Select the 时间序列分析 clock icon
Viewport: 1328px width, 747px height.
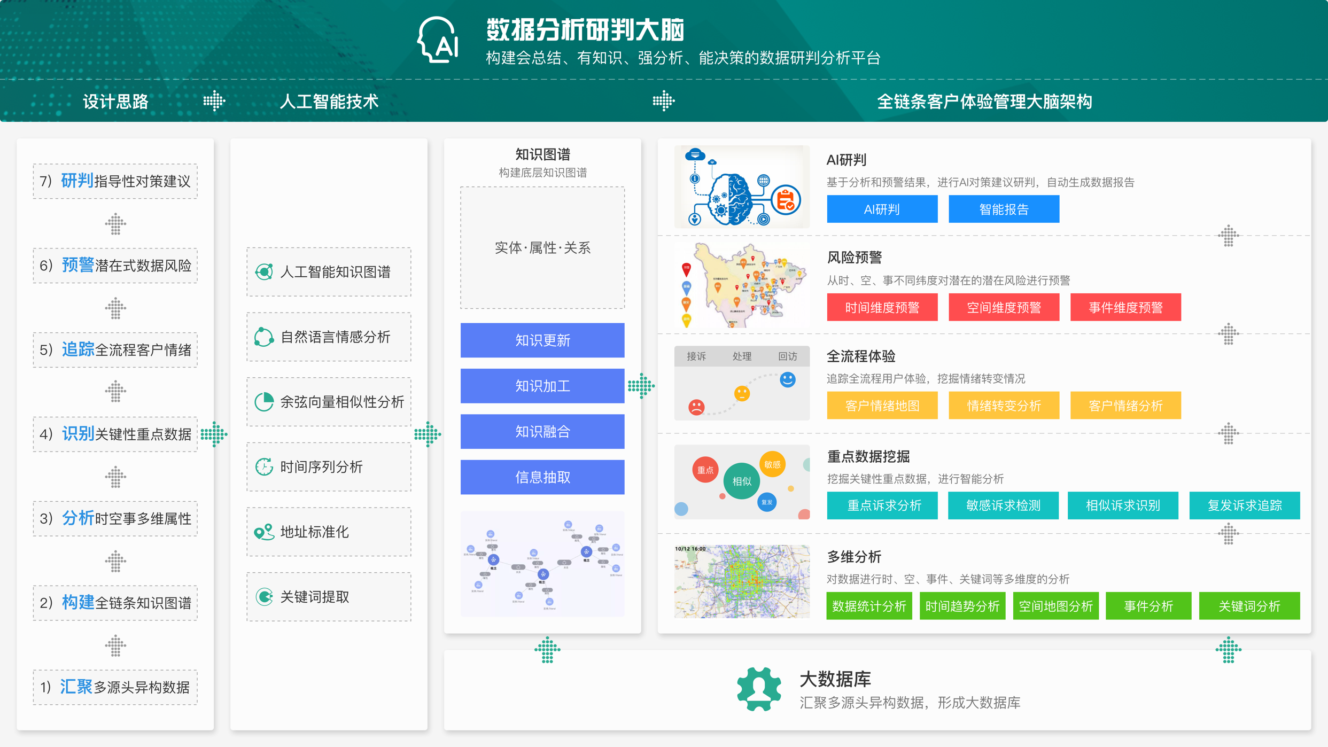pyautogui.click(x=264, y=466)
